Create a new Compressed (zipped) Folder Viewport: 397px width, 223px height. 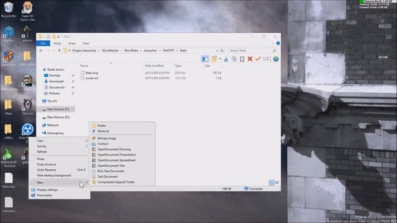pyautogui.click(x=122, y=182)
